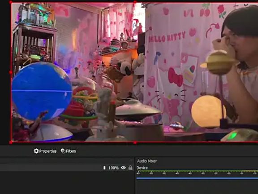Click the bottom-left red corner handle
258x194 pixels.
coord(11,142)
